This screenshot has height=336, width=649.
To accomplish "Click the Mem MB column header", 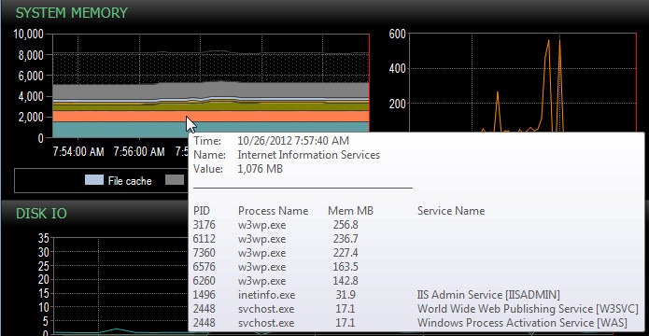I will pos(350,211).
